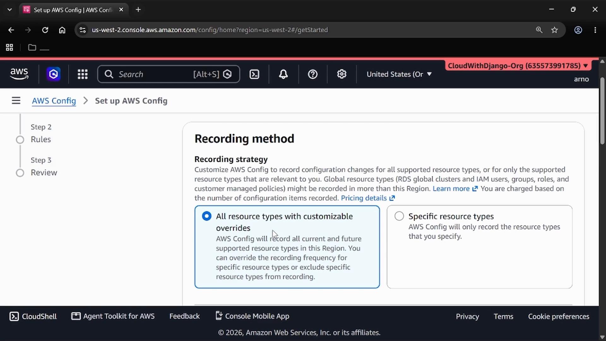Viewport: 606px width, 341px height.
Task: Bookmark this page with the star icon
Action: [x=555, y=30]
